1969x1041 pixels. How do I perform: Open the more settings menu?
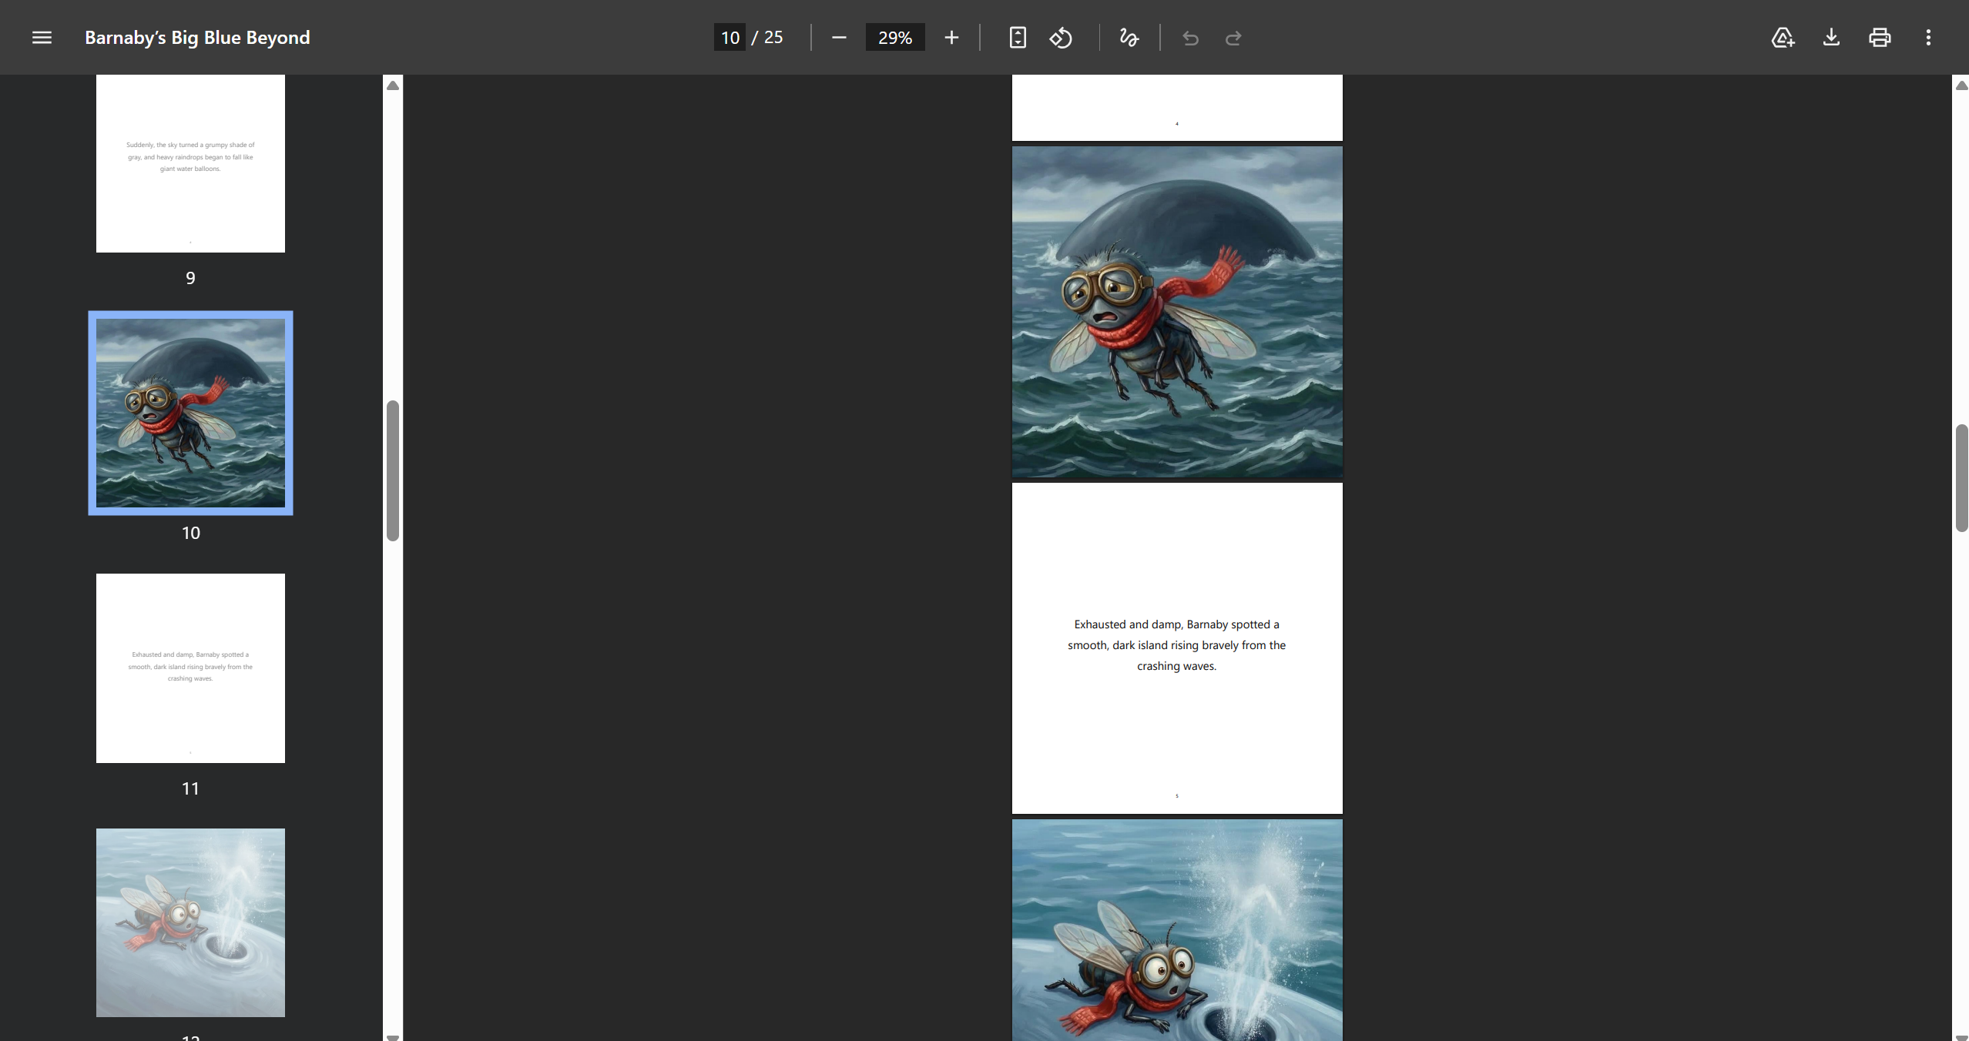[x=1928, y=37]
